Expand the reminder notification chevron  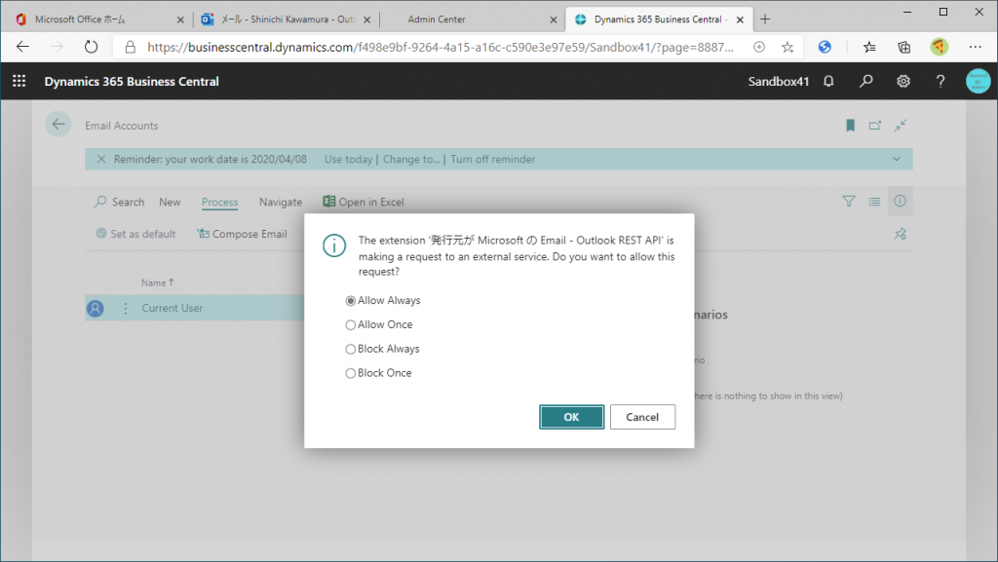coord(897,159)
